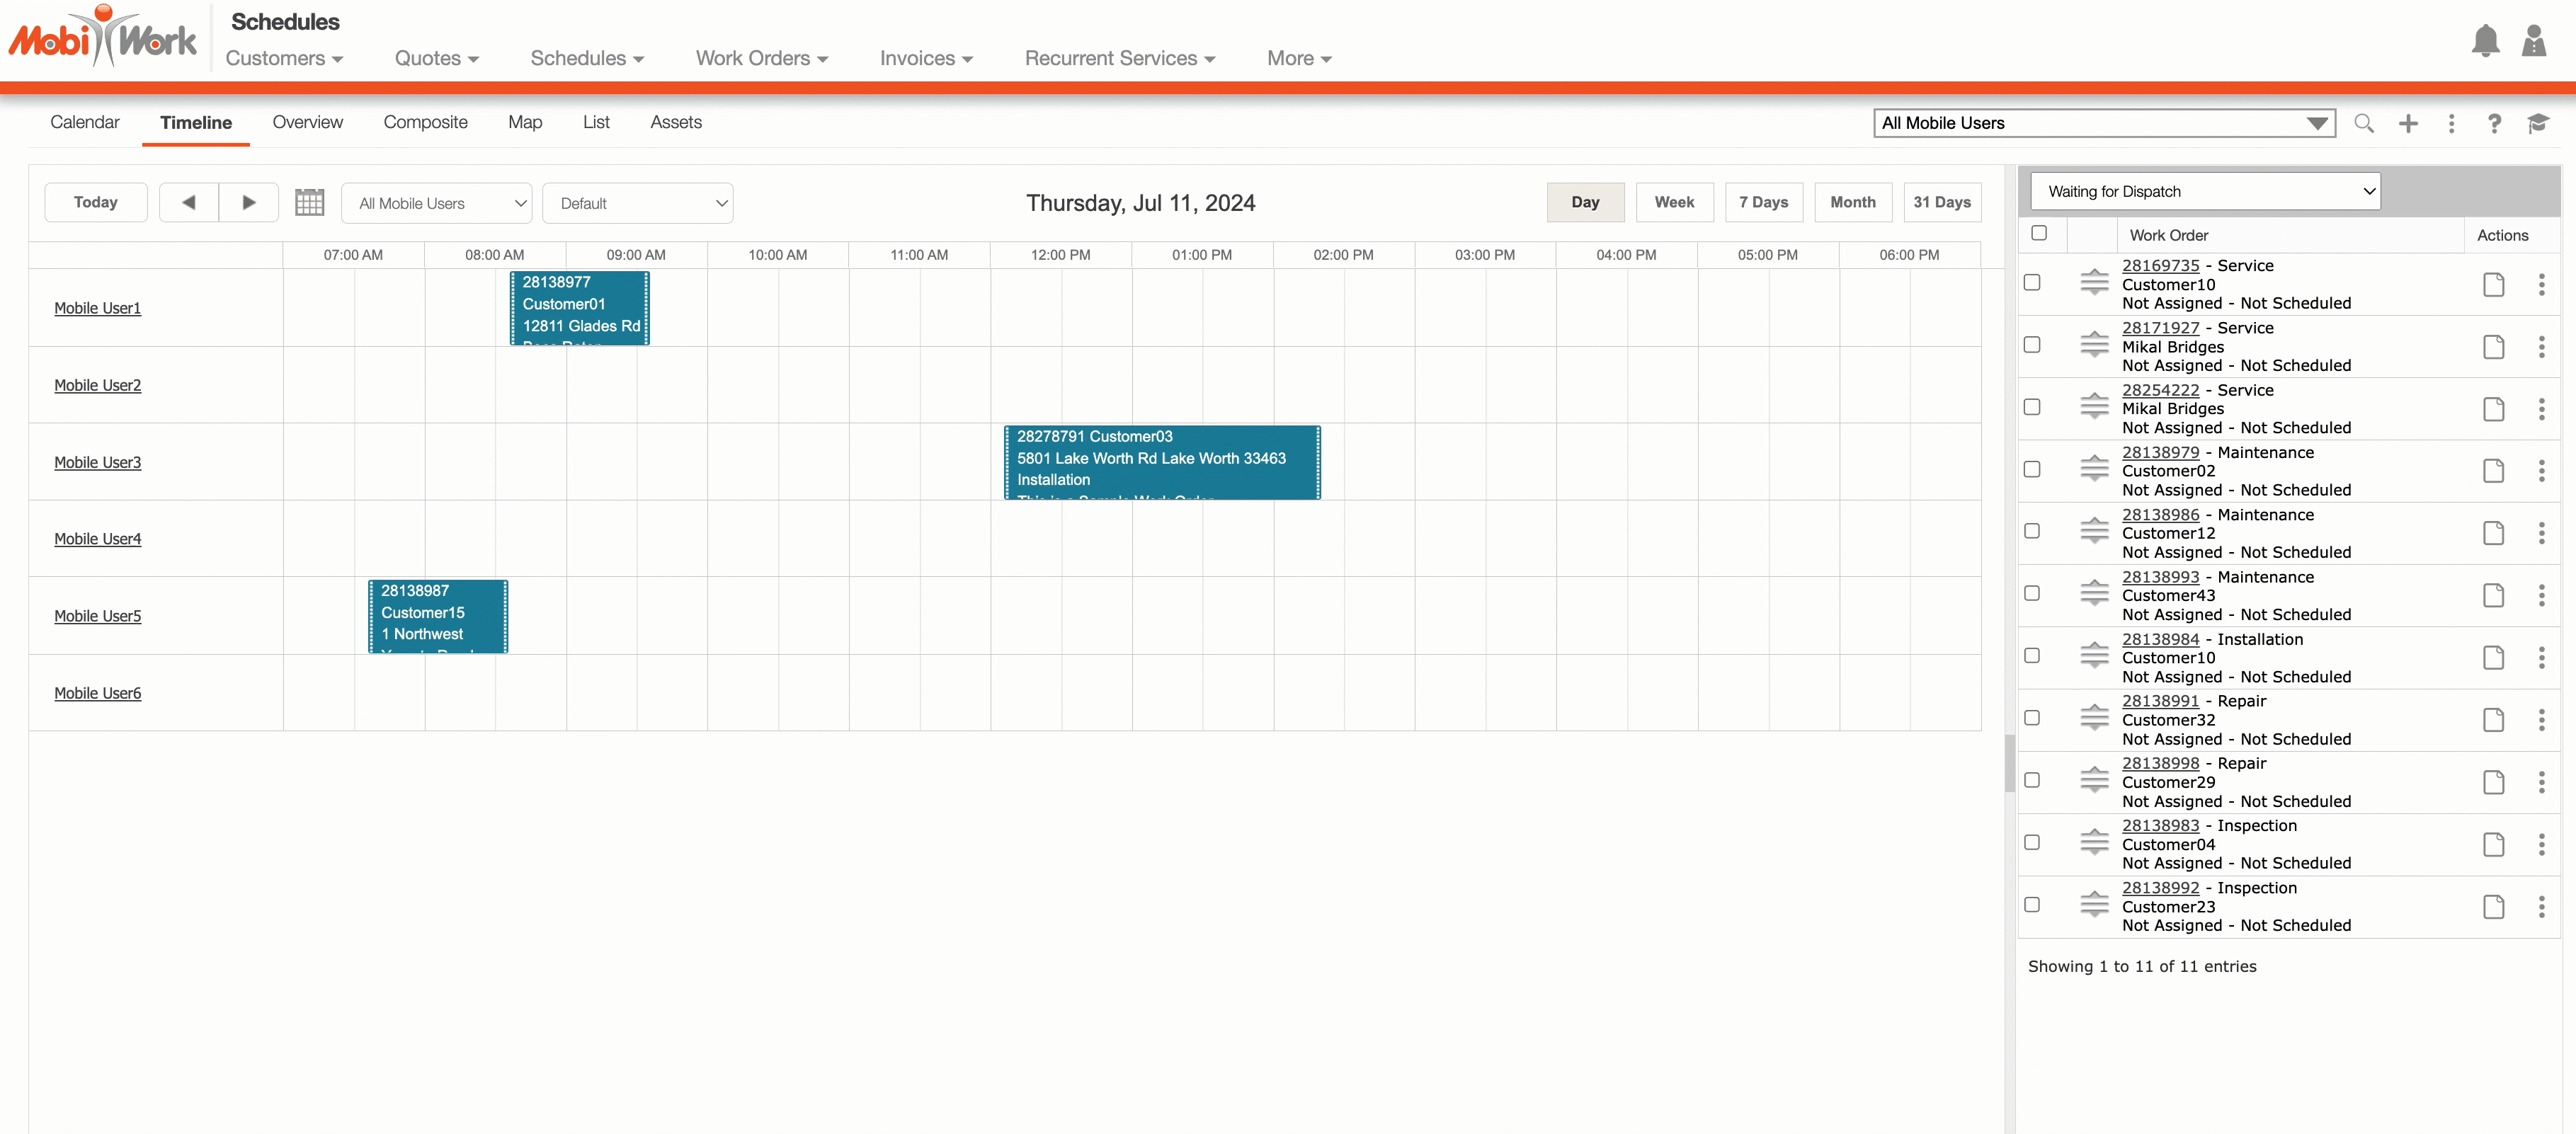Open the Work Orders menu
The width and height of the screenshot is (2576, 1134).
[761, 58]
